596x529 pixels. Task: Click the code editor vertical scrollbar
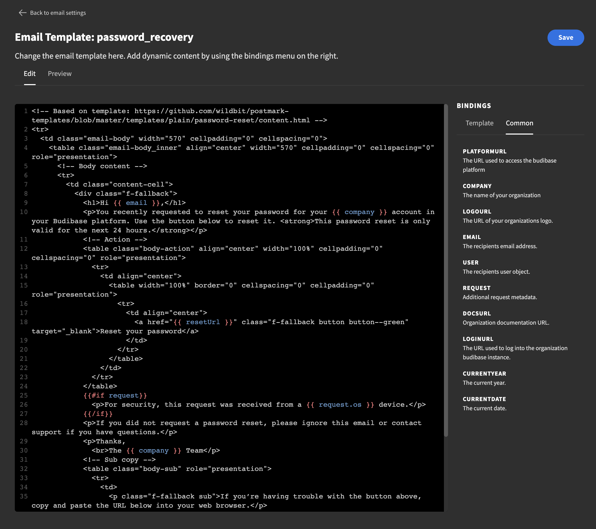[445, 271]
